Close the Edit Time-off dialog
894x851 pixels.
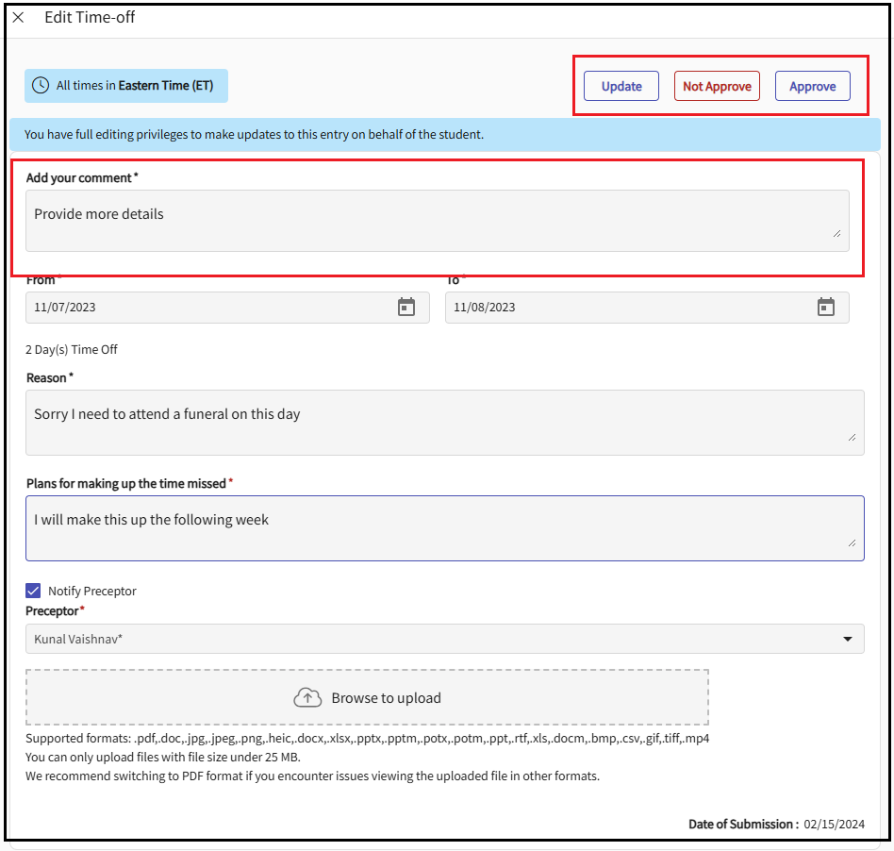[x=18, y=18]
